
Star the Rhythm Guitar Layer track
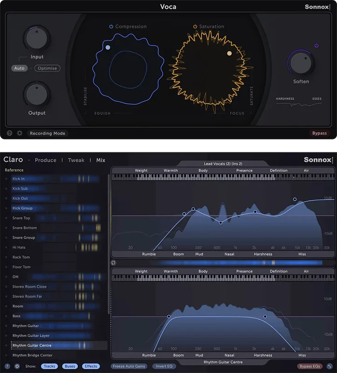(6, 336)
